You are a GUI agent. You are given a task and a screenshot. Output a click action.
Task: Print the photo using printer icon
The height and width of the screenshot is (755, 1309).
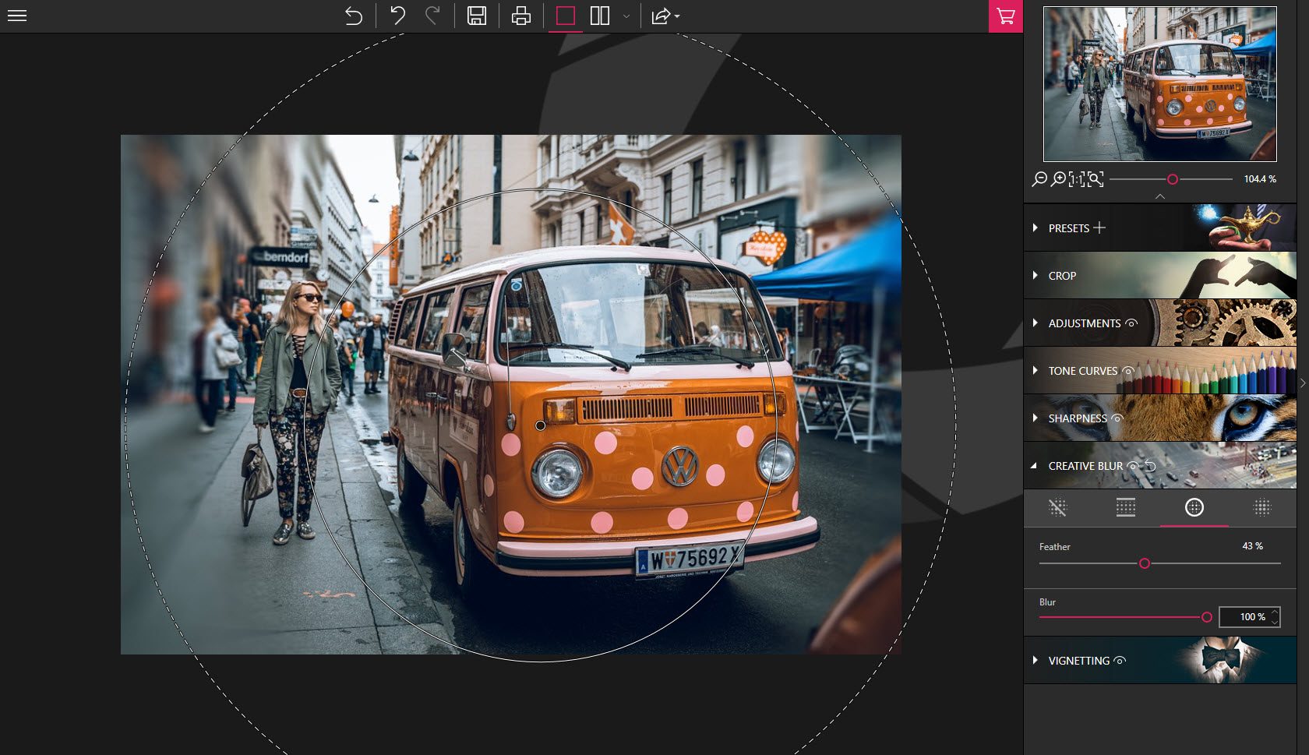[x=521, y=16]
